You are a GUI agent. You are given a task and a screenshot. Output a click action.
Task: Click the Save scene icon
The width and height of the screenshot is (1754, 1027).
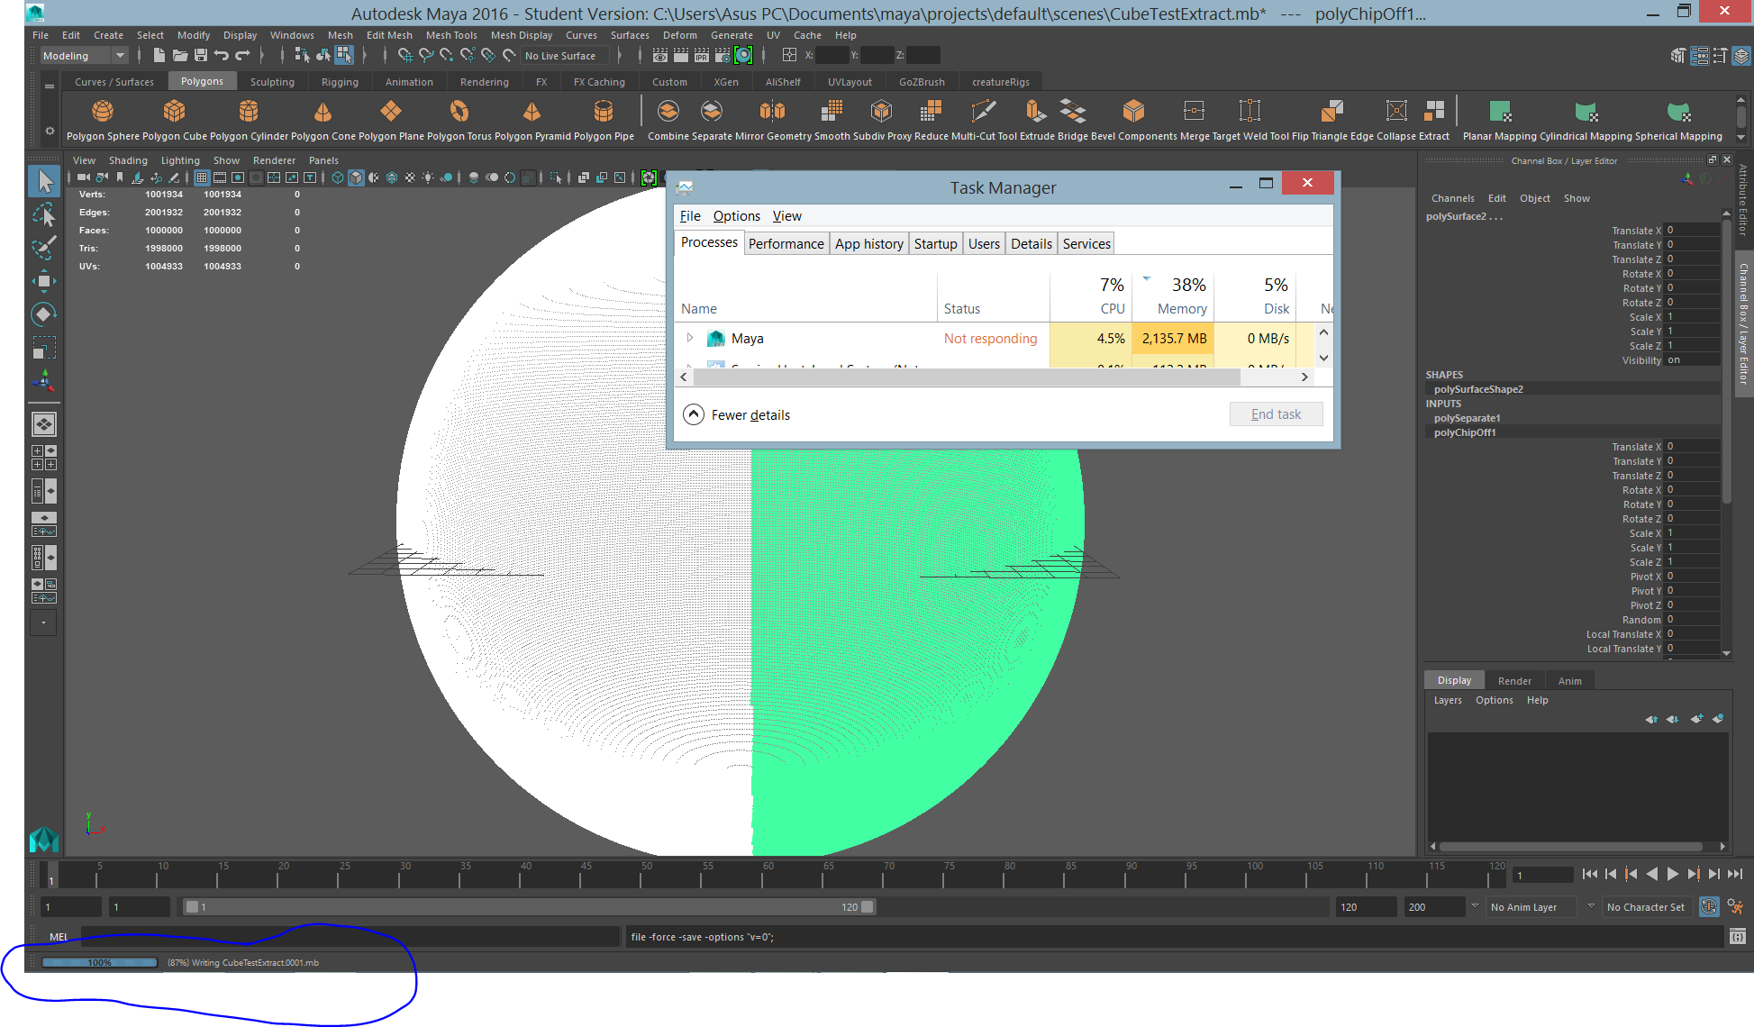(x=201, y=56)
